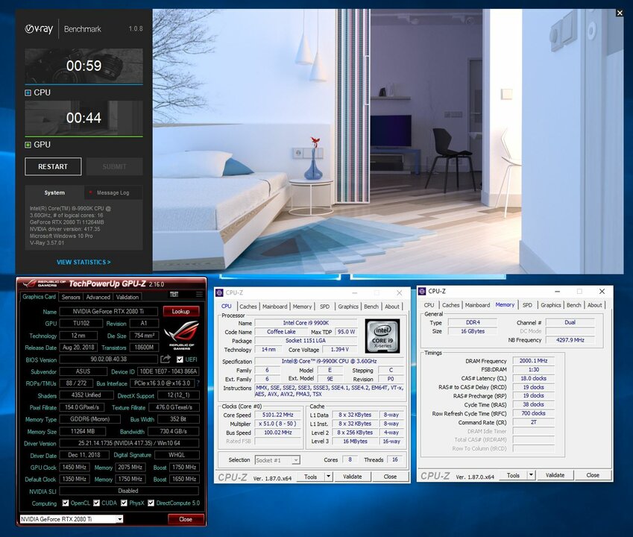Click the Bandwidth value 730.4 GB/s
Screen dimensions: 633x537
point(173,431)
